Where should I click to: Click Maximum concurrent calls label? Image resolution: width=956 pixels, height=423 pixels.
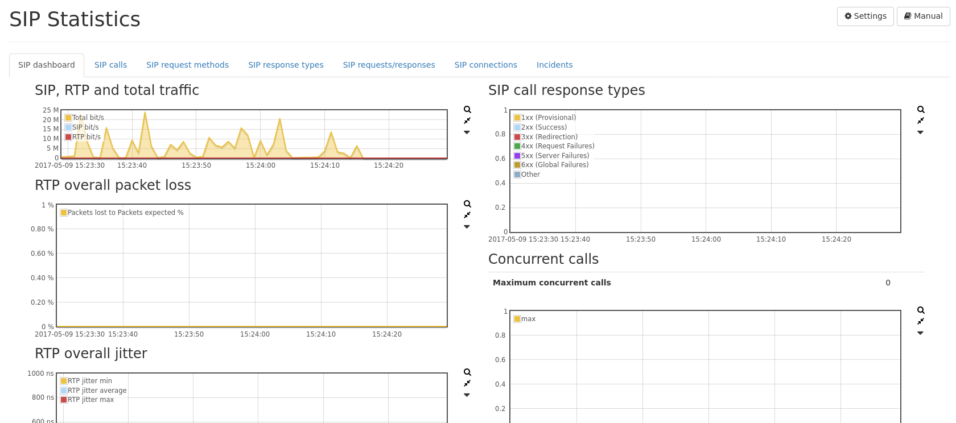pyautogui.click(x=551, y=283)
